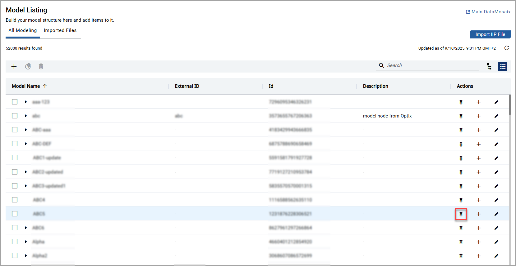Image resolution: width=516 pixels, height=266 pixels.
Task: Delete the highlighted ABC5 row
Action: pyautogui.click(x=461, y=214)
